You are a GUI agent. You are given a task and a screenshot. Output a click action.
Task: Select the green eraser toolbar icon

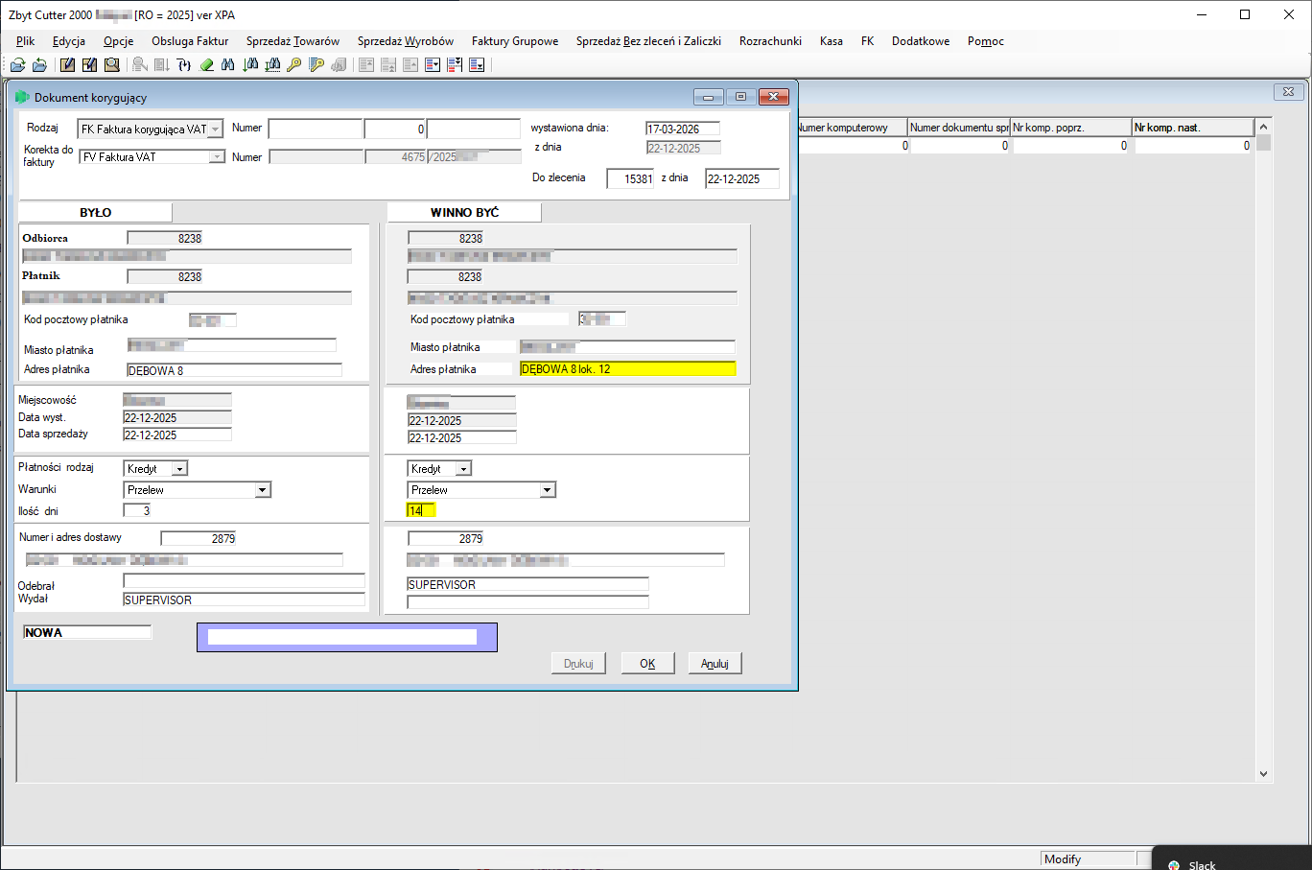[206, 65]
